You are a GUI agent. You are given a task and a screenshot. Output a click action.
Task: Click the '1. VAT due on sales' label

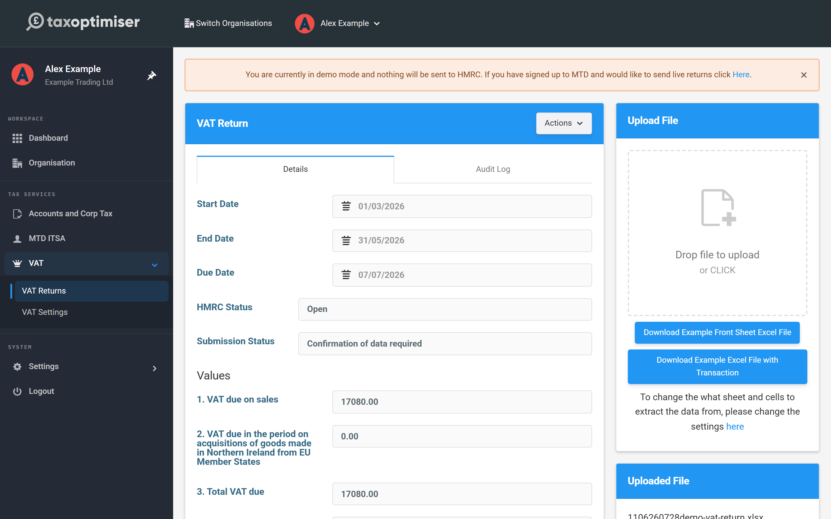click(237, 400)
